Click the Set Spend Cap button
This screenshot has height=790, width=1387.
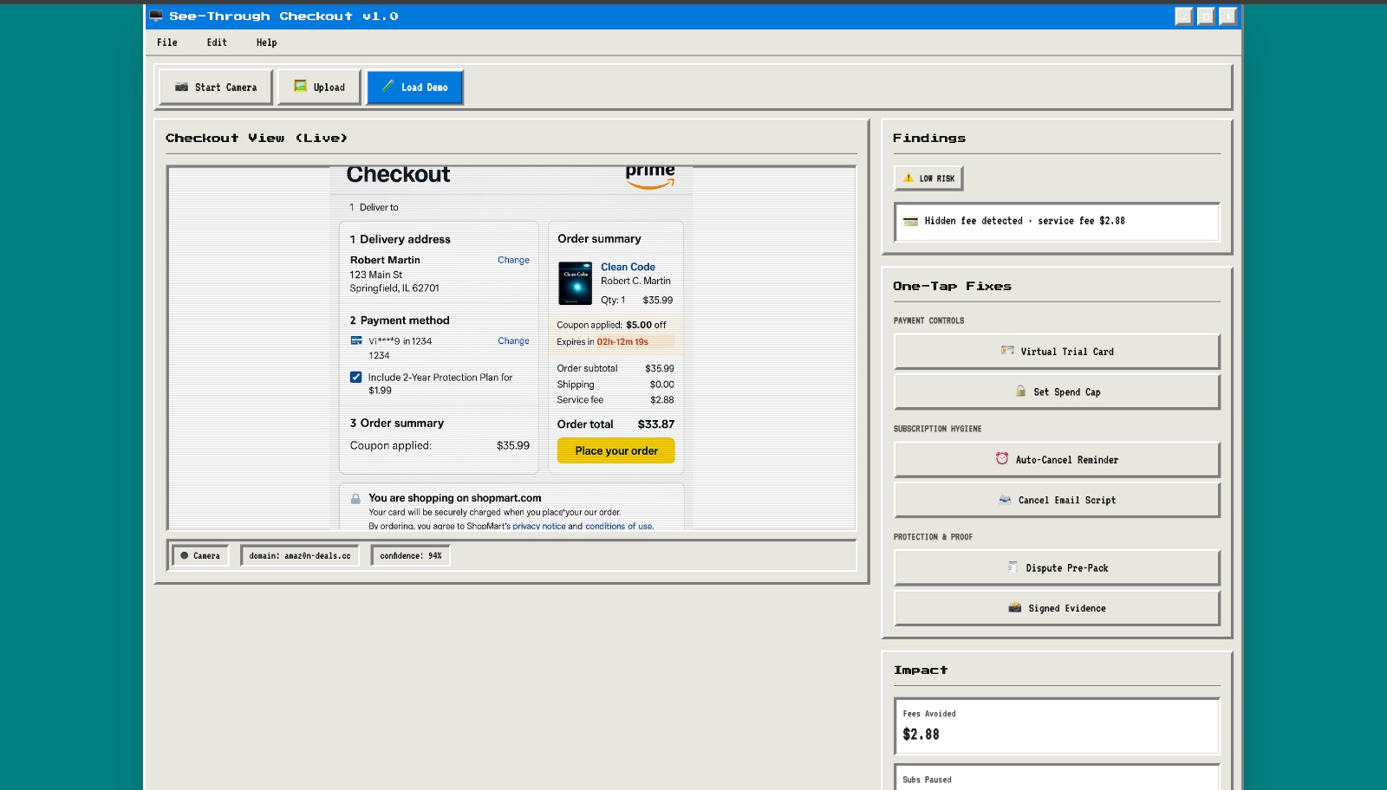click(x=1057, y=392)
